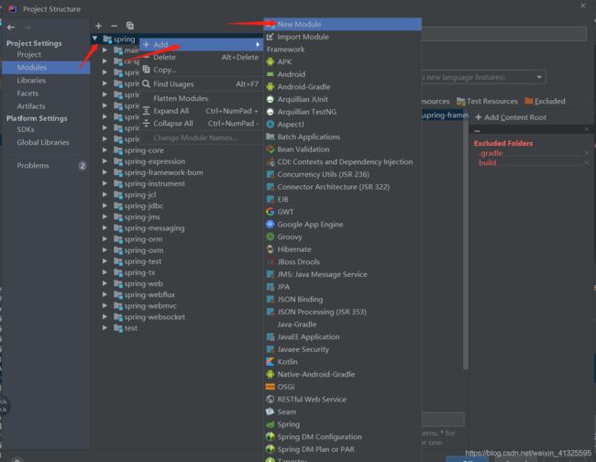Screen dimensions: 596x462
Task: Open Problems list
Action: 33,165
